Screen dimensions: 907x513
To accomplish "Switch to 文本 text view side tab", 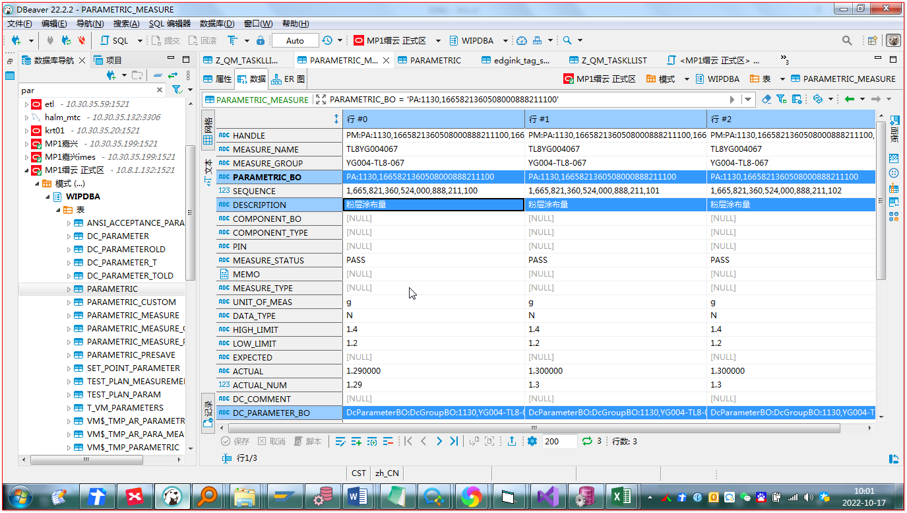I will pyautogui.click(x=208, y=170).
